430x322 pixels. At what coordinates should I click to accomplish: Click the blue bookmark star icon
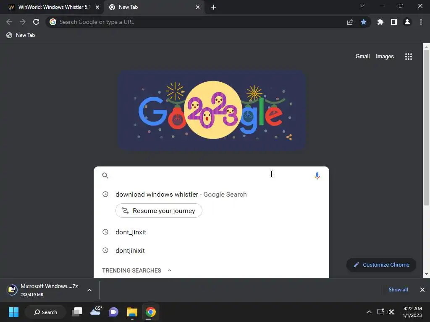coord(364,22)
